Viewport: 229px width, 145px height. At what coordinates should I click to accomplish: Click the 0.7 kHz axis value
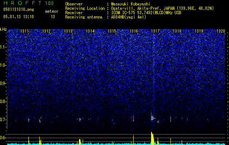[x=3, y=120]
